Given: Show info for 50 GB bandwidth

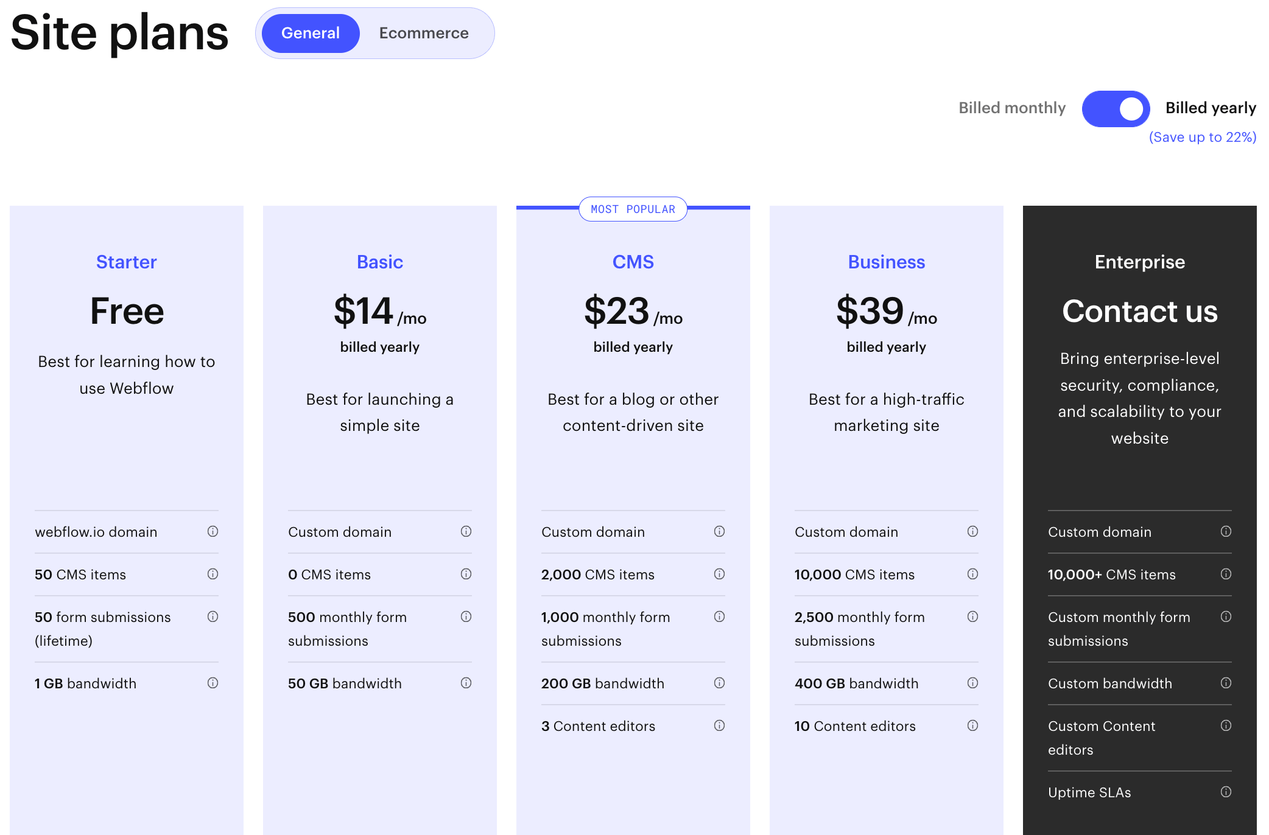Looking at the screenshot, I should pos(466,683).
